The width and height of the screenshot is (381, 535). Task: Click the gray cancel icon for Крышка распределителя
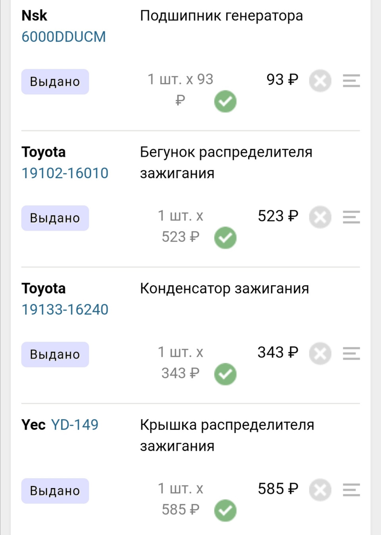point(320,490)
